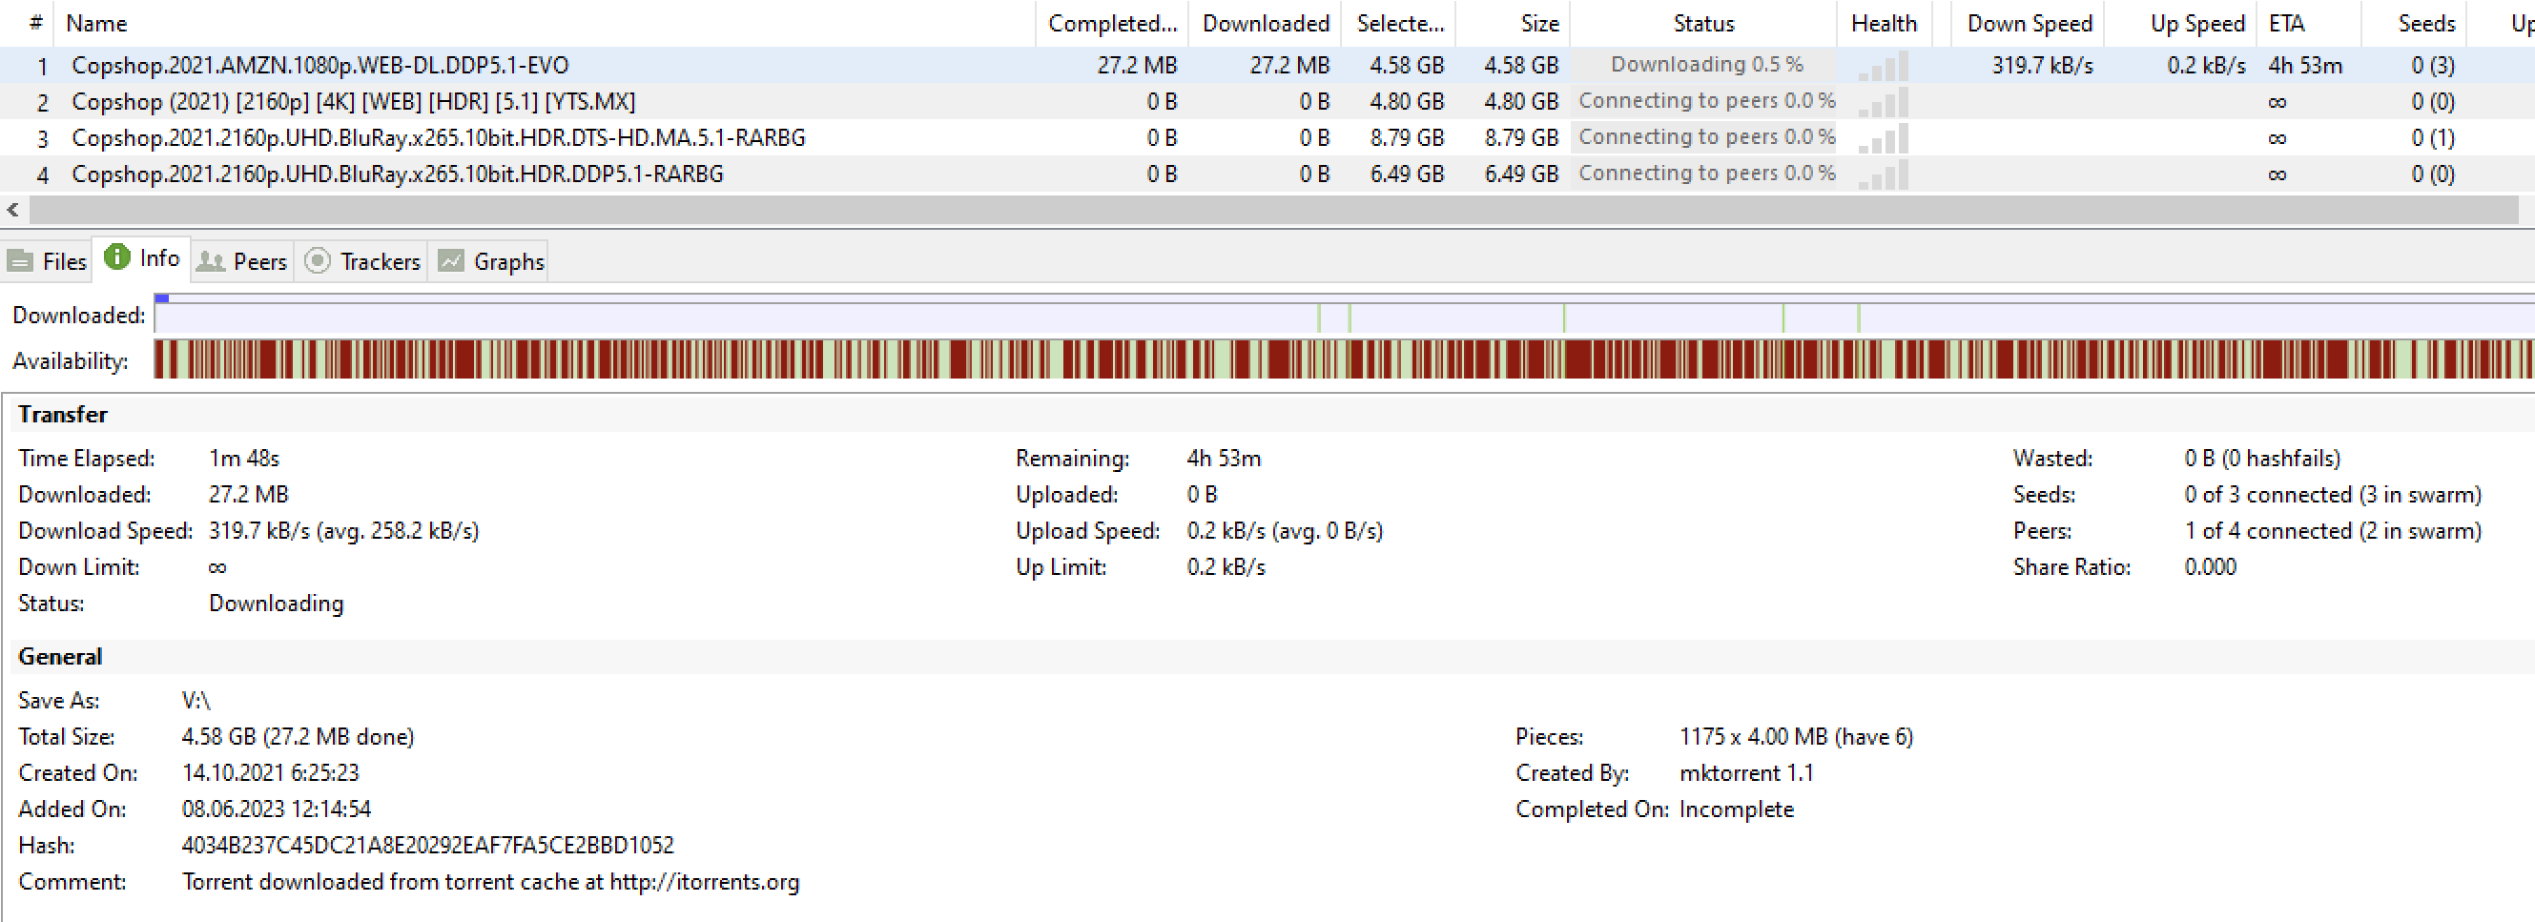Image resolution: width=2535 pixels, height=922 pixels.
Task: Click Seeds value 0 of 3 connected
Action: tap(2332, 495)
